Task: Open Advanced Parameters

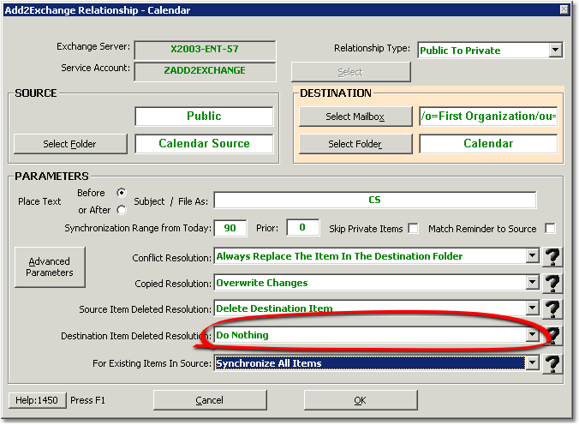Action: click(x=50, y=266)
